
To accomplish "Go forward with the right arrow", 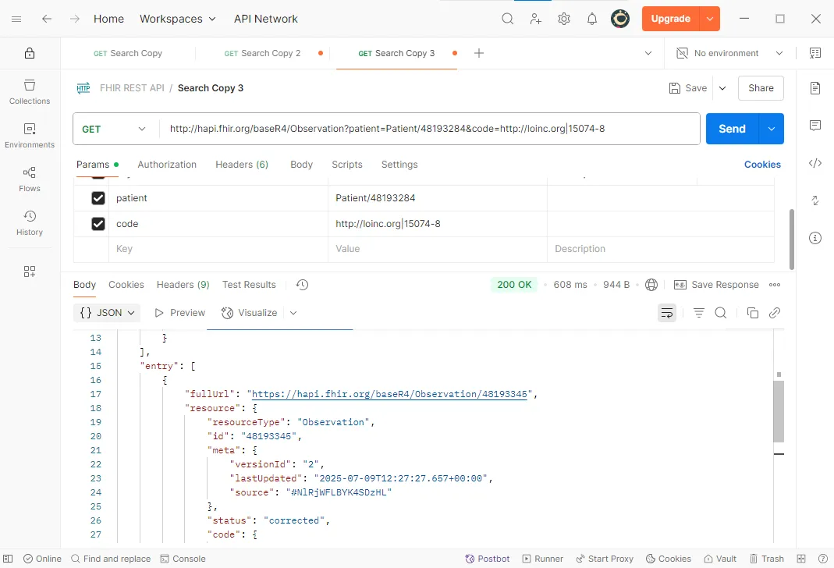I will point(74,19).
